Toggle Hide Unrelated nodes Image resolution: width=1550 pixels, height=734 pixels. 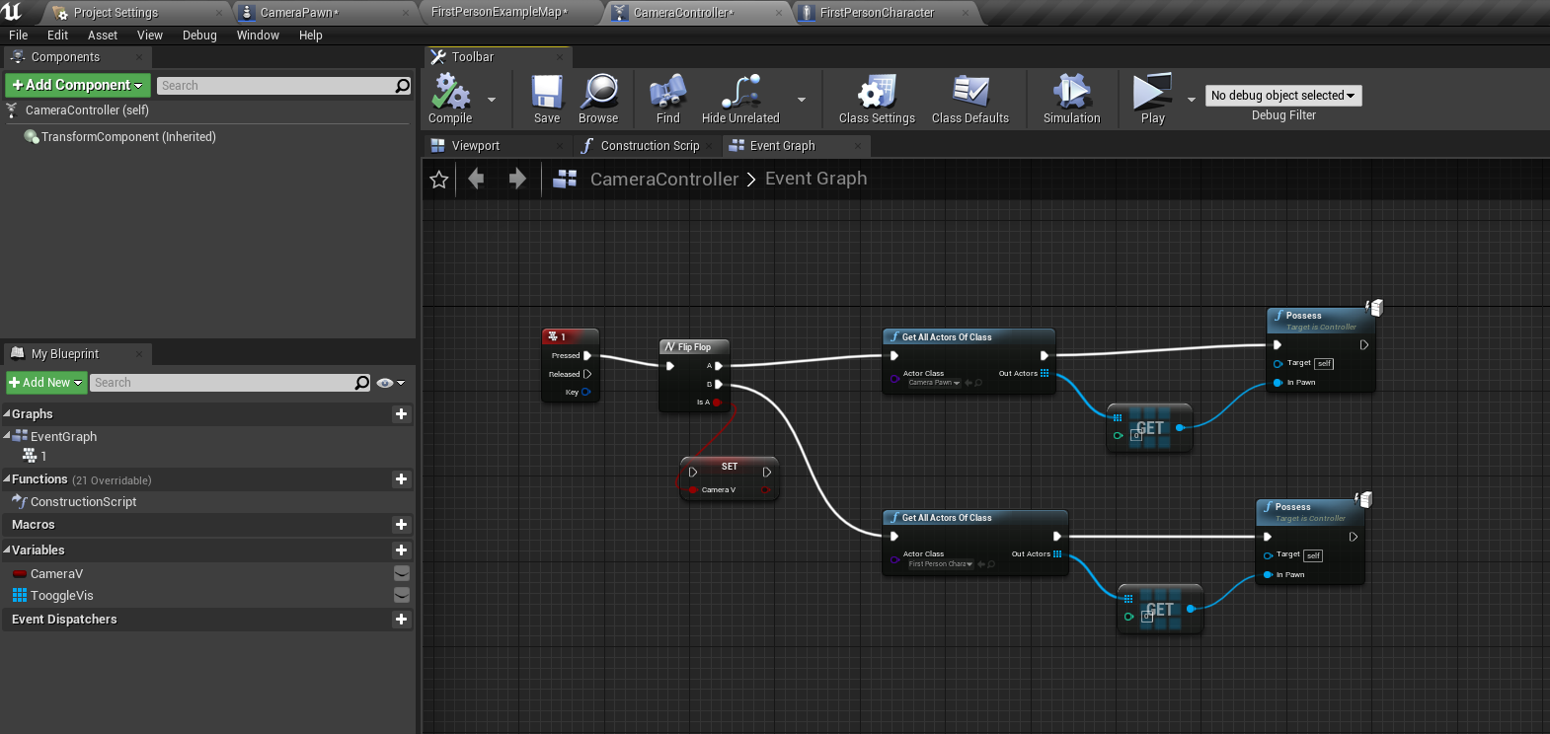740,99
